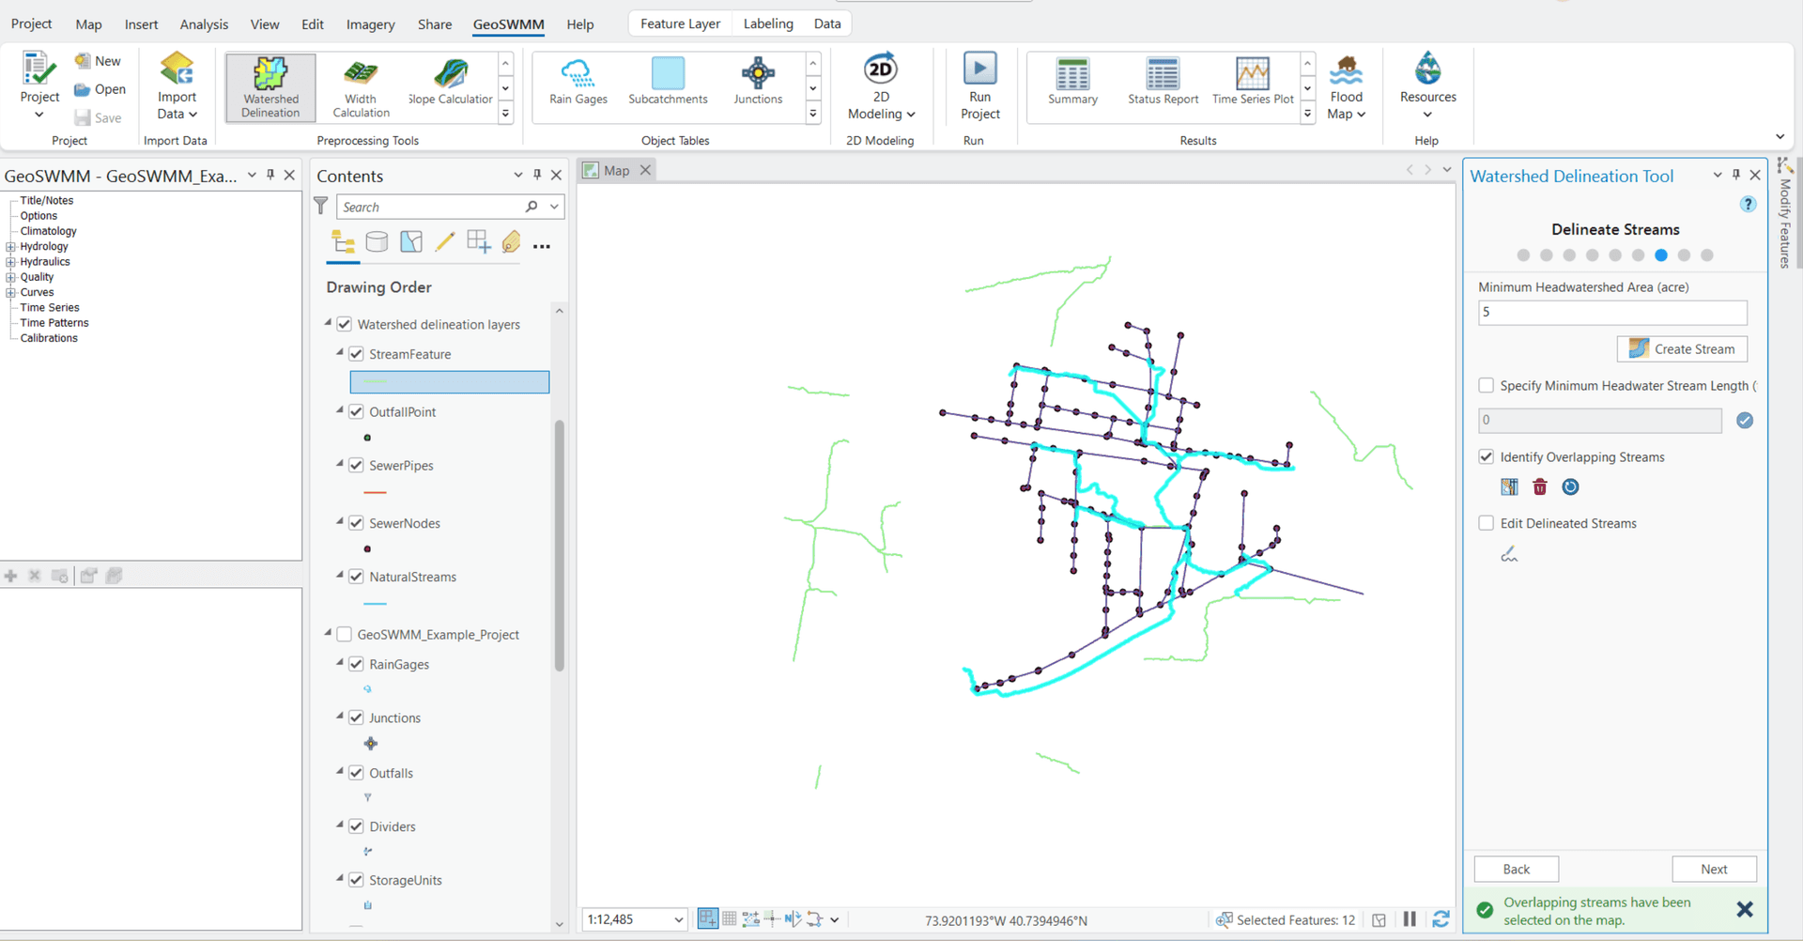1803x941 pixels.
Task: Uncheck Identify Overlapping Streams
Action: [x=1486, y=456]
